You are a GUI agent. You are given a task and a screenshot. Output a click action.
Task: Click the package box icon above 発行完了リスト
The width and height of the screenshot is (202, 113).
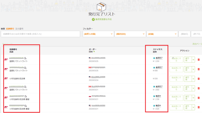click(101, 7)
